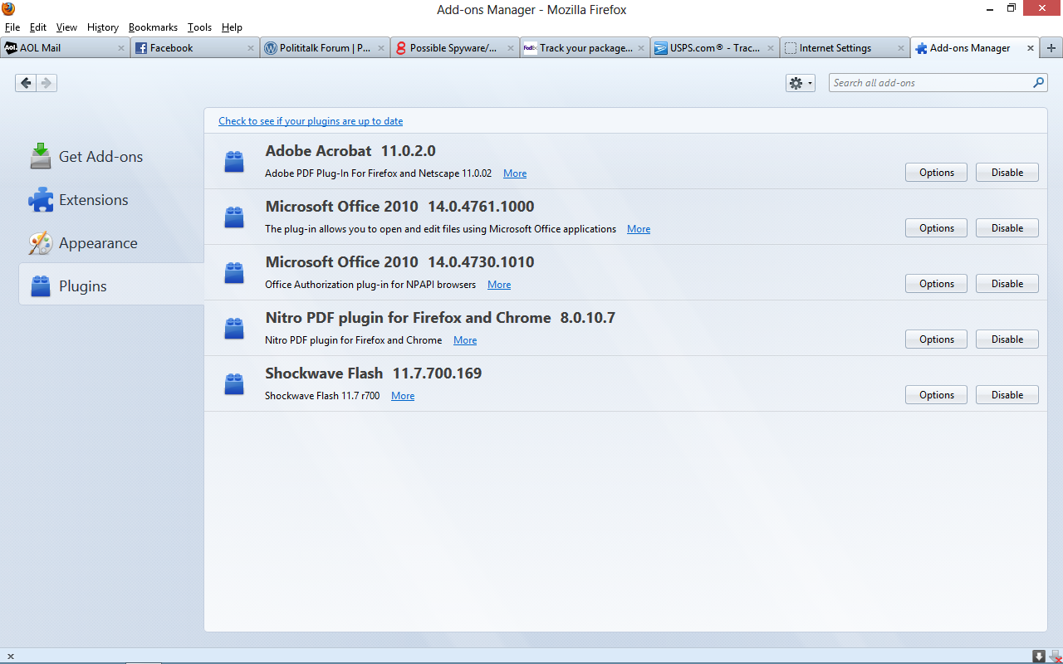Go forward with the forward arrow button
This screenshot has width=1063, height=664.
tap(47, 83)
